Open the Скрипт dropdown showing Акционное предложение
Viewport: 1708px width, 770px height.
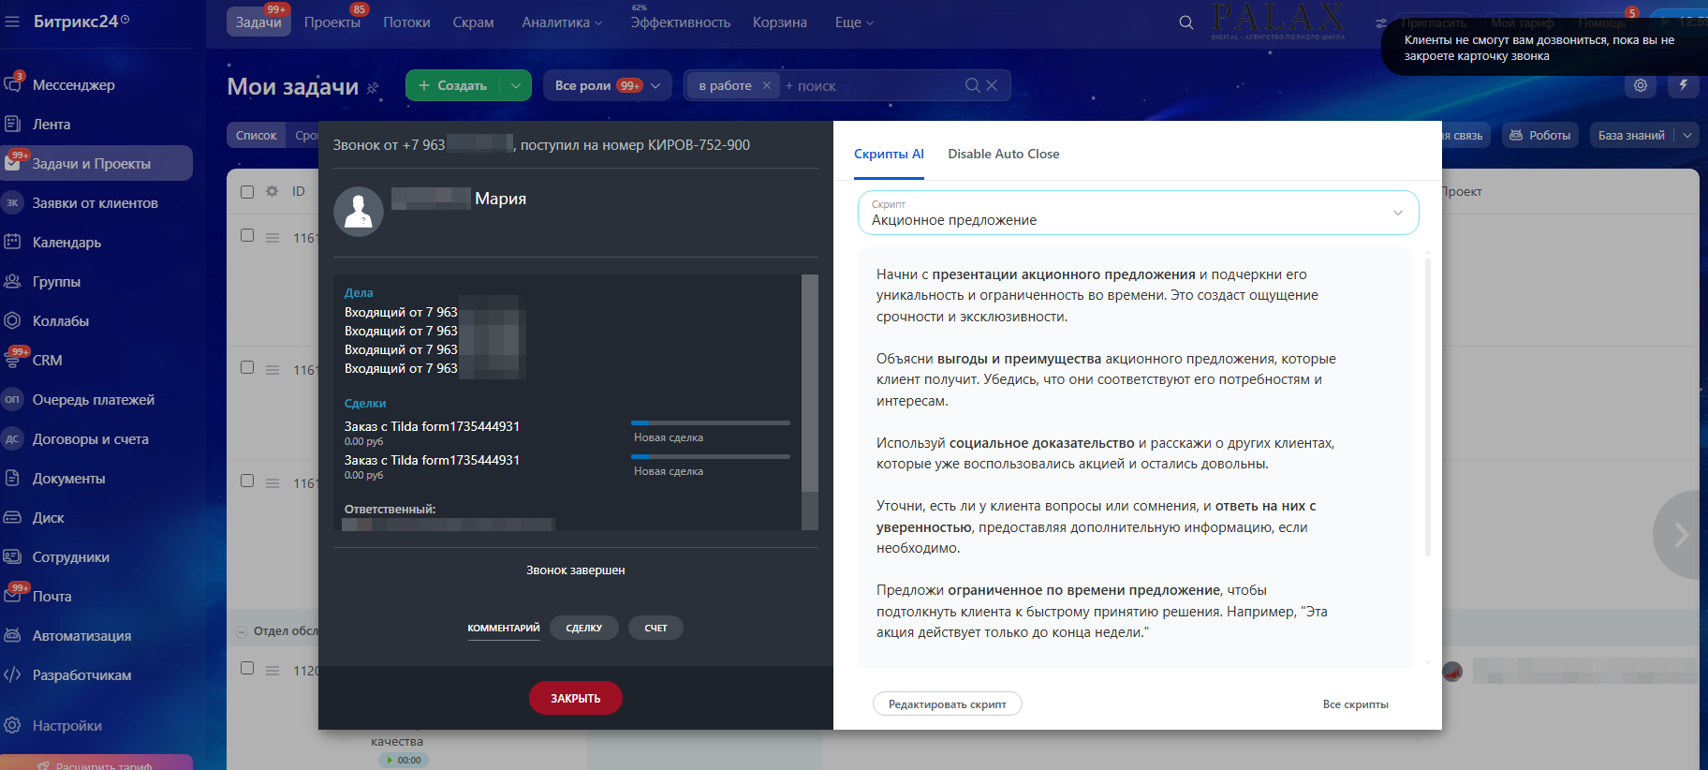[1138, 213]
